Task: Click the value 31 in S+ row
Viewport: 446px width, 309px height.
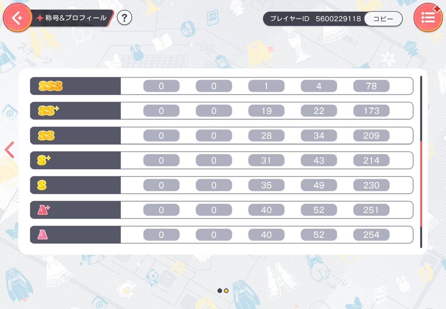Action: [x=266, y=161]
